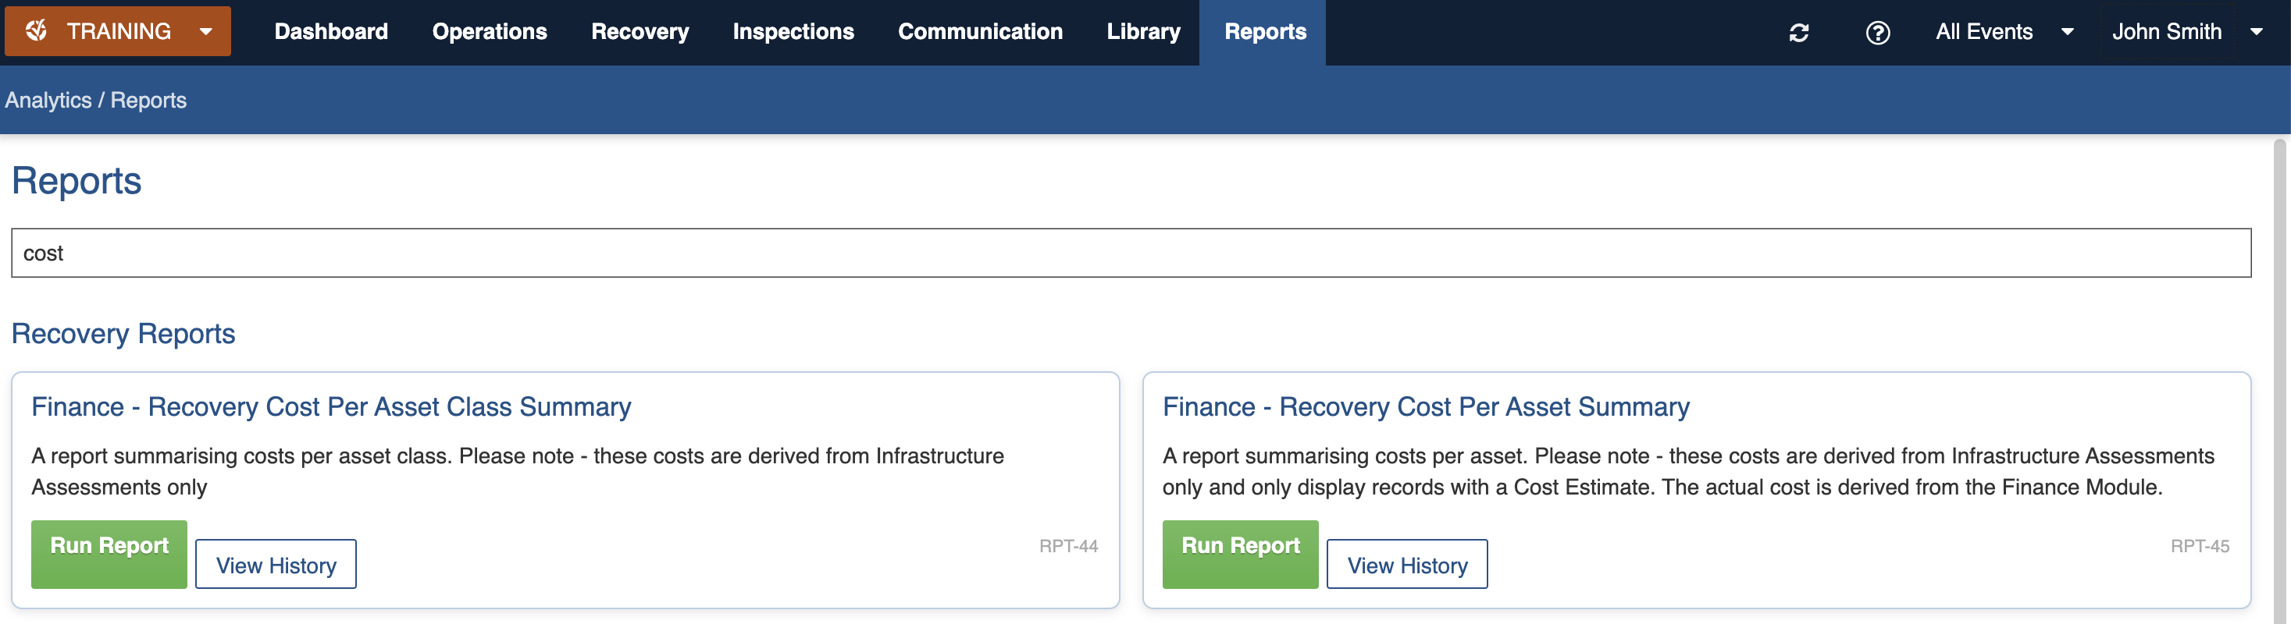Open Finance - Recovery Cost Per Asset Class Summary title

tap(331, 407)
